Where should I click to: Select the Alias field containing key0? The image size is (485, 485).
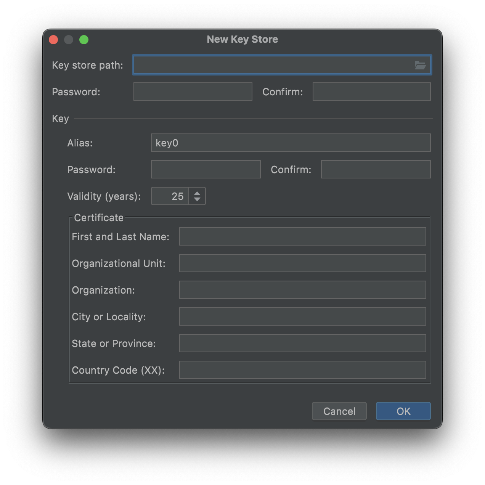[x=291, y=143]
